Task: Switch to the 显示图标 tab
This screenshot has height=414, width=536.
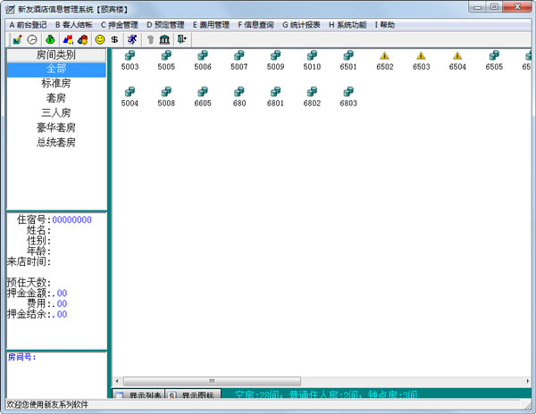Action: coord(194,393)
